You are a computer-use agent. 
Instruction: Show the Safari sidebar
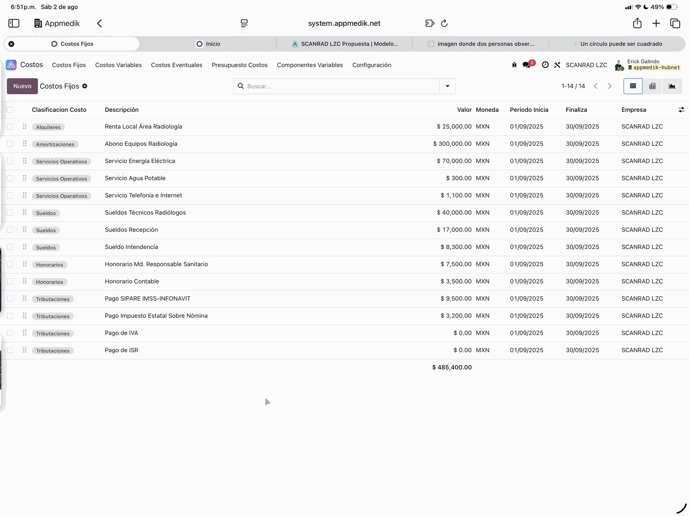coord(14,23)
